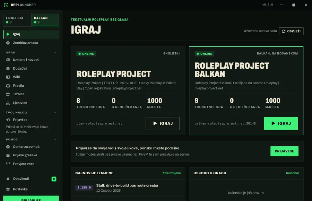312x201 pixels.
Task: Open the Kalendar link
Action: pos(292,173)
